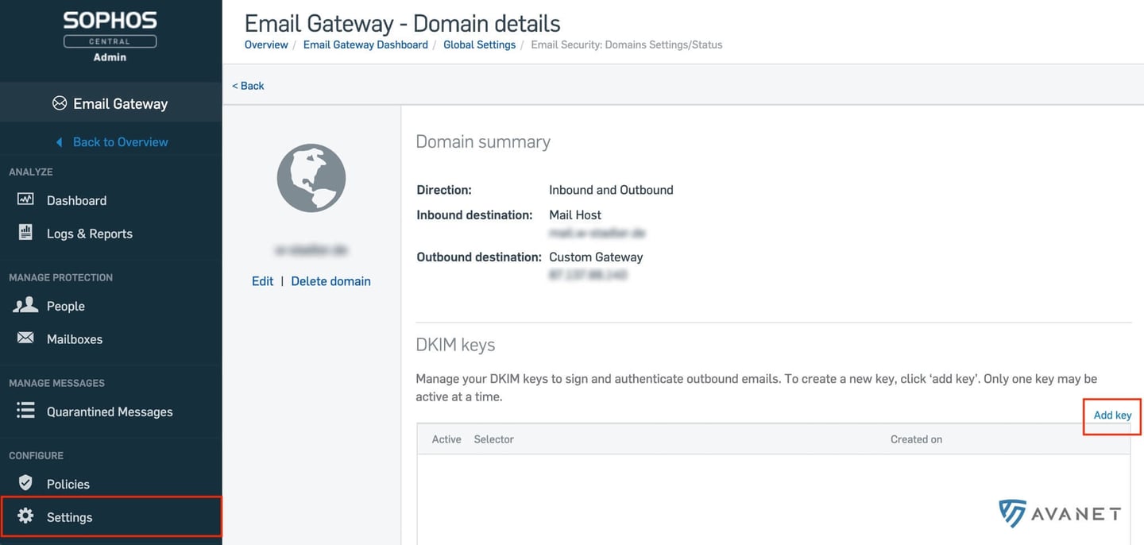Click the 'Inbound destination:' label
This screenshot has height=545, width=1144.
click(x=474, y=215)
